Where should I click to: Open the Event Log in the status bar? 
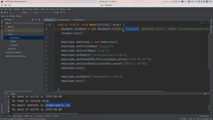pos(204,116)
